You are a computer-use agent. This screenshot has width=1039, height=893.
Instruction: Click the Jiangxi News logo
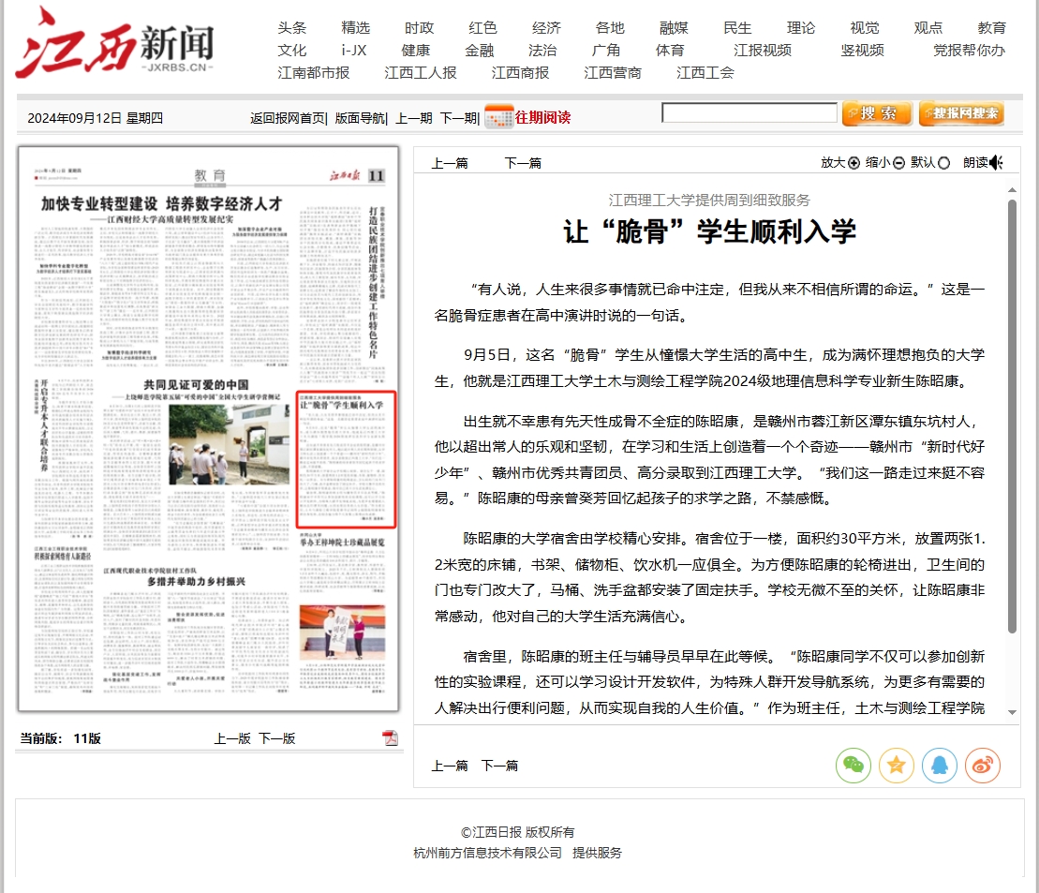click(113, 44)
